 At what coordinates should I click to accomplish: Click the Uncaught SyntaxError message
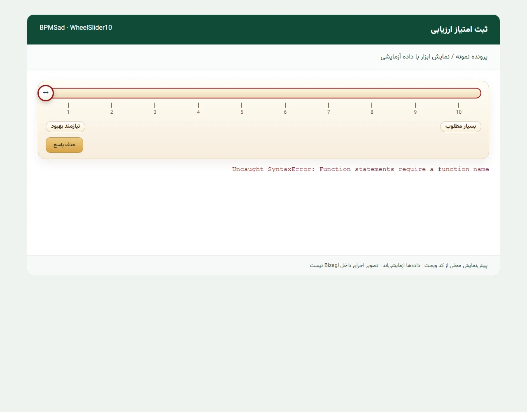[361, 169]
